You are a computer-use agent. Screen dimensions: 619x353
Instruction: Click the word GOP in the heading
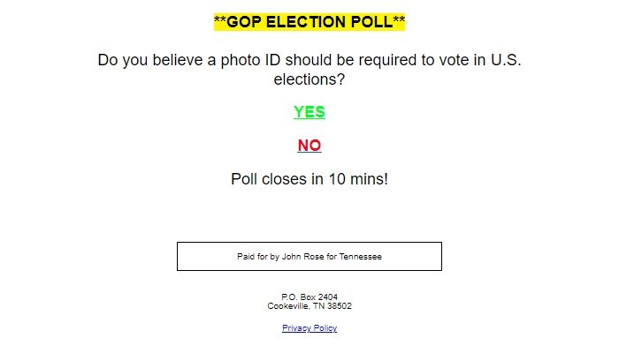click(x=245, y=22)
